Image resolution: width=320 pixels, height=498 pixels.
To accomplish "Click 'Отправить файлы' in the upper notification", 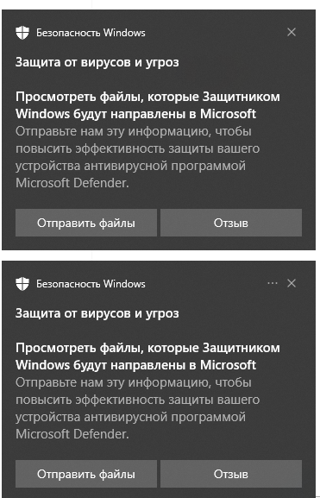I will [86, 223].
